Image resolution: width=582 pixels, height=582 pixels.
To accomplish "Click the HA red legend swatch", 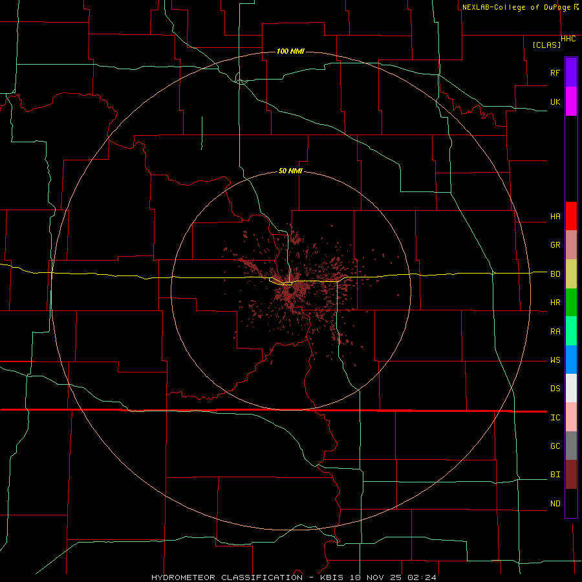I will coord(571,216).
